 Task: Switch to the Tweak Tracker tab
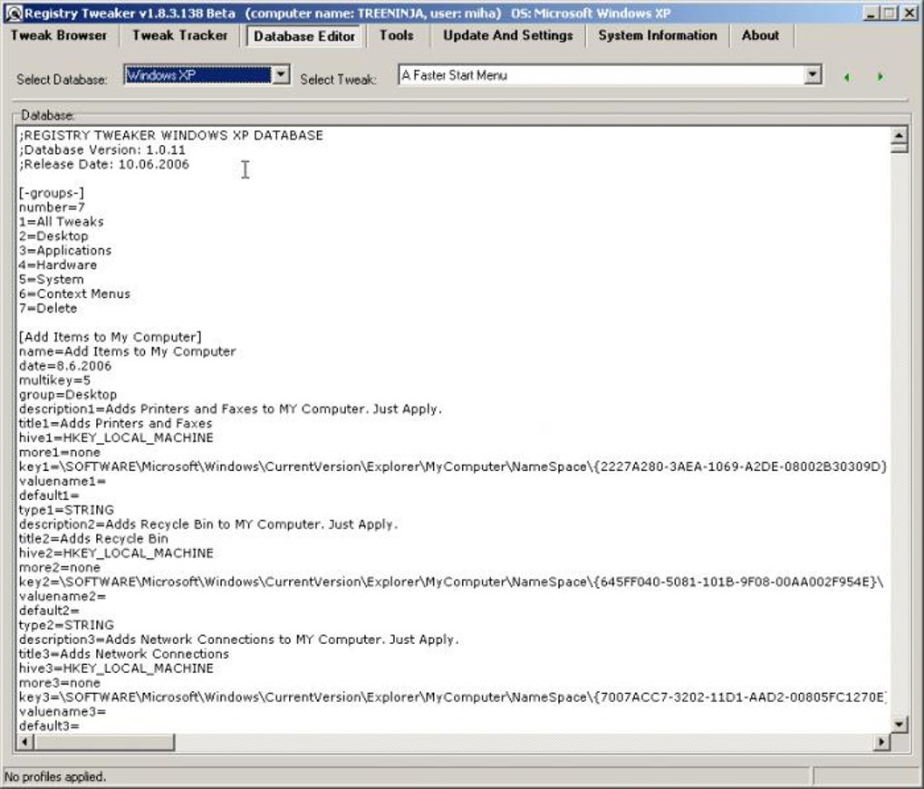point(179,35)
